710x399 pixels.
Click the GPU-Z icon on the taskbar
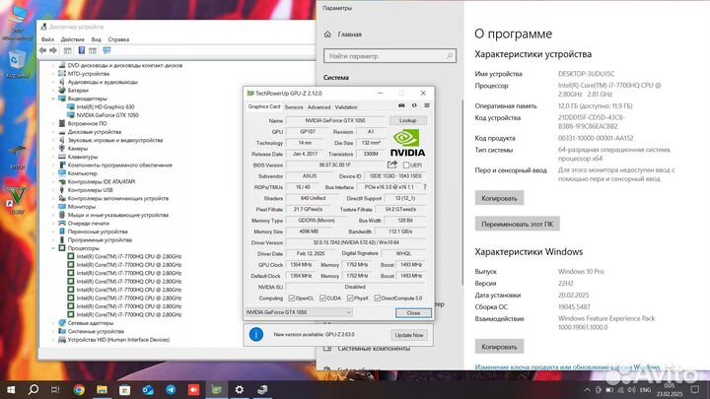click(216, 389)
